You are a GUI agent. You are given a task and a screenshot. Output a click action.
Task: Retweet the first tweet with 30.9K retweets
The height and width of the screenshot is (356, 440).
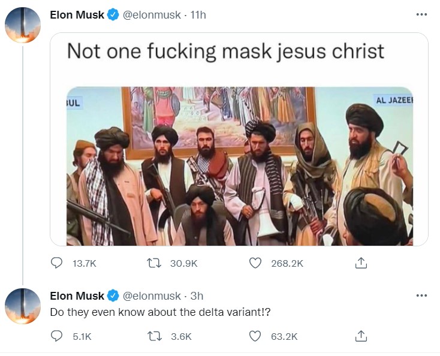[x=153, y=263]
